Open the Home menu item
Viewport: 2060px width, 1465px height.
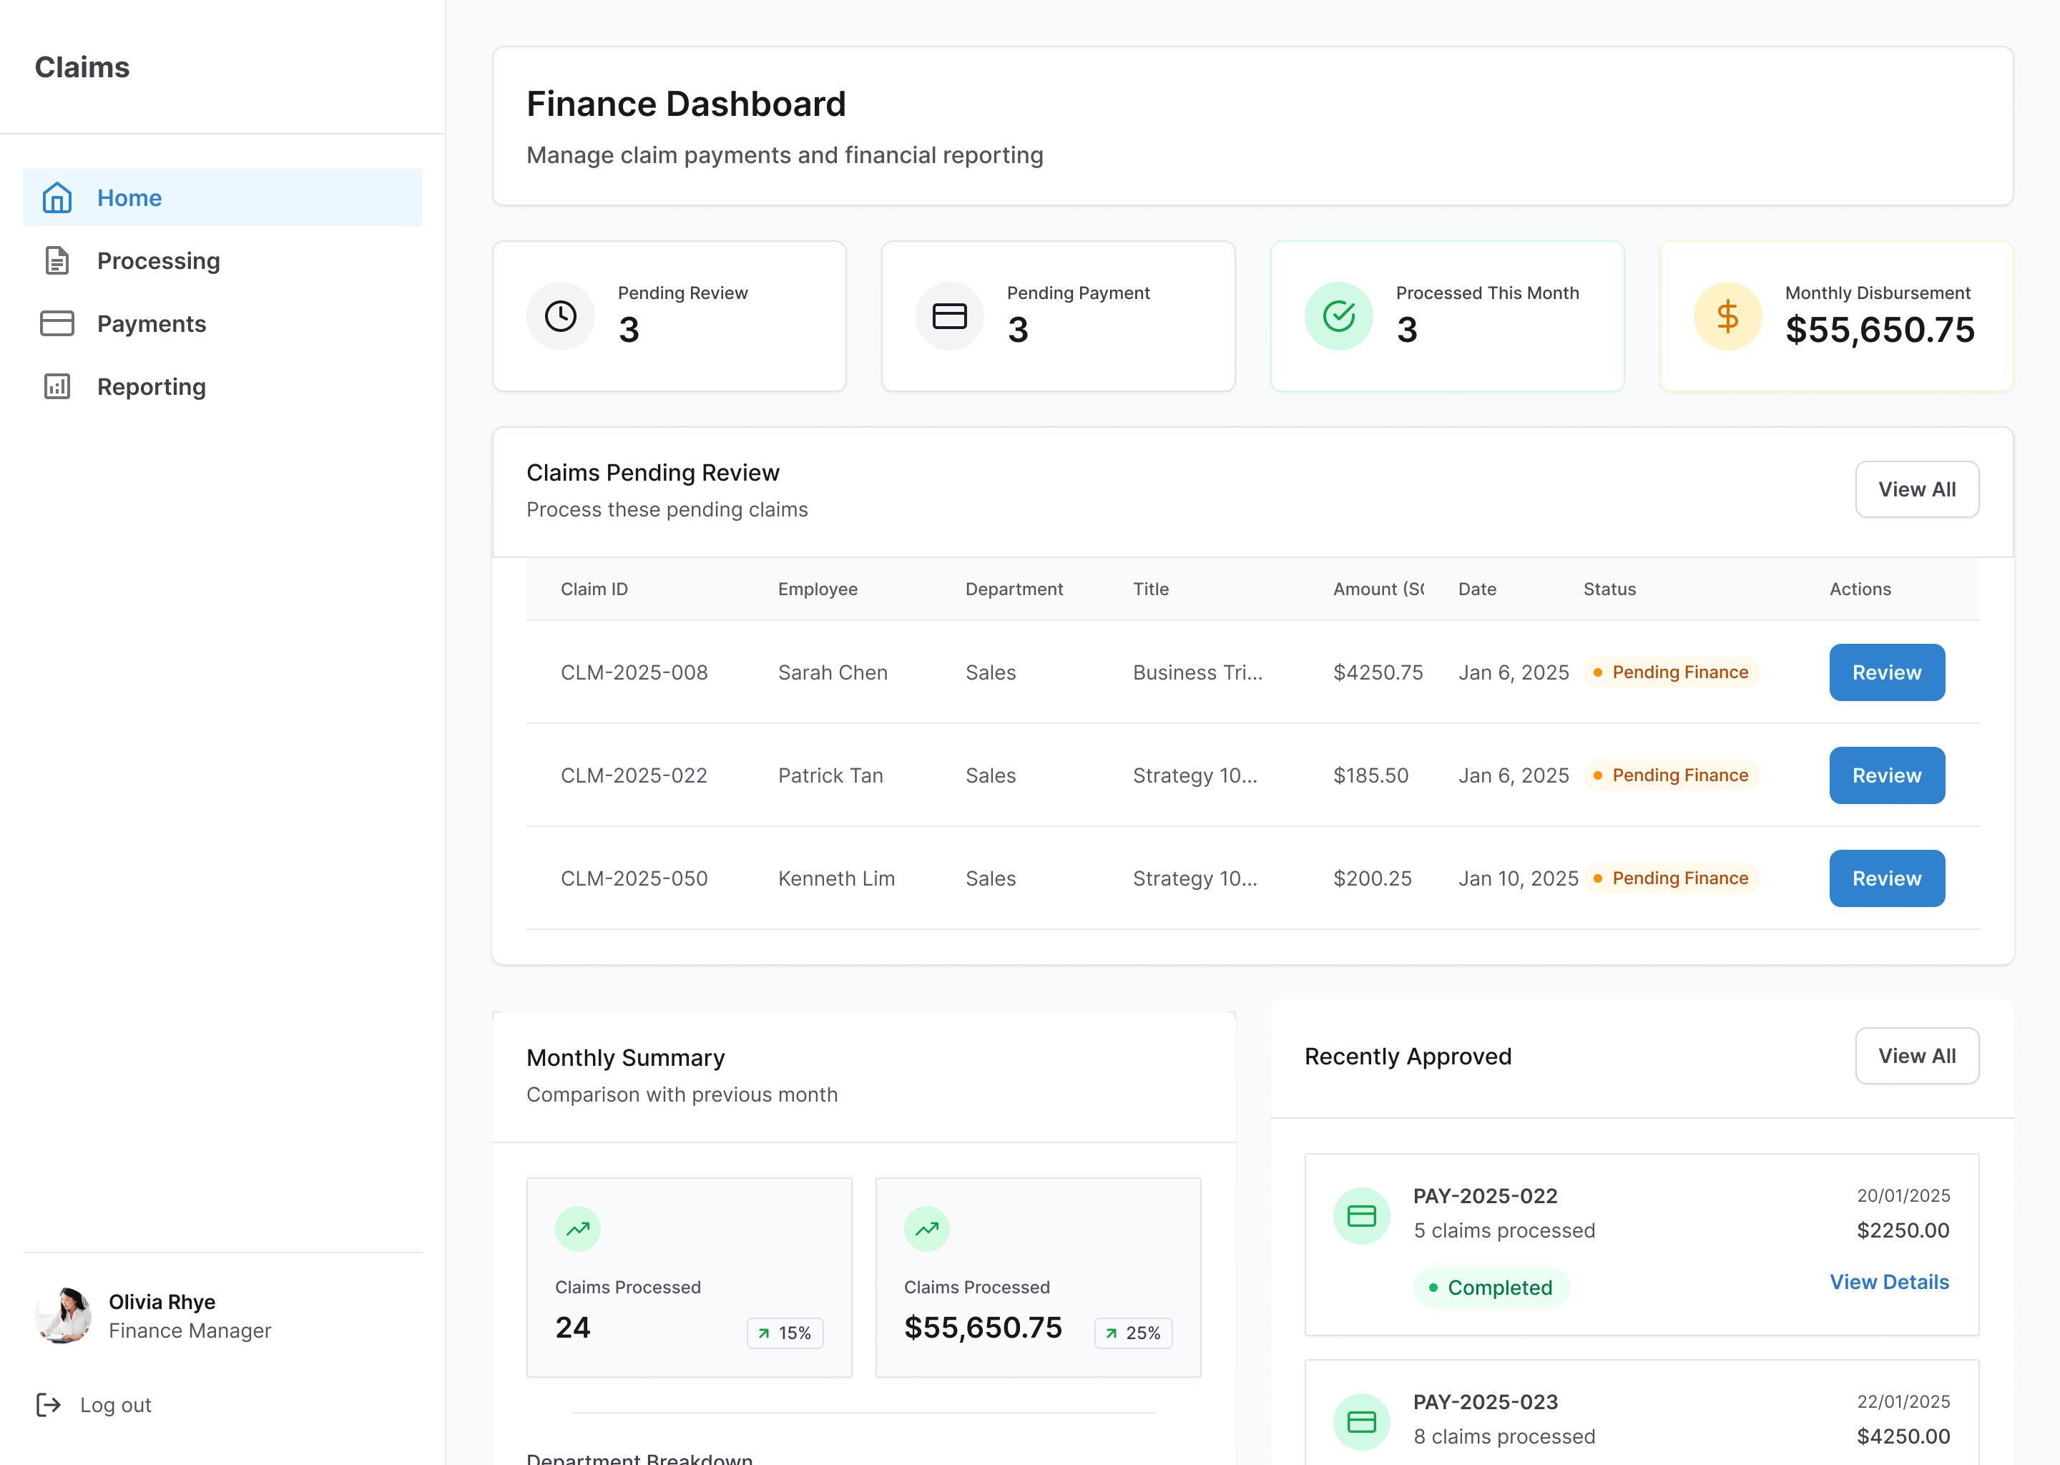(x=222, y=197)
